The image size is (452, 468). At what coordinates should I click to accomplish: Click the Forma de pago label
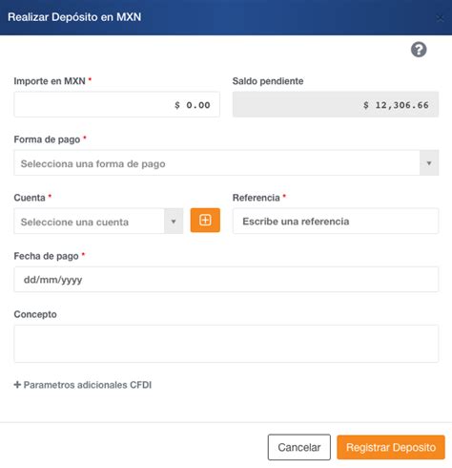coord(47,139)
